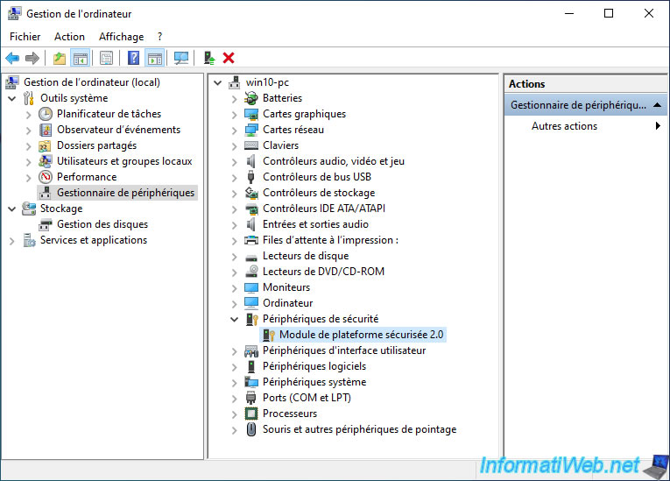Click the Help question mark toolbar icon
Viewport: 670px width, 481px height.
133,58
